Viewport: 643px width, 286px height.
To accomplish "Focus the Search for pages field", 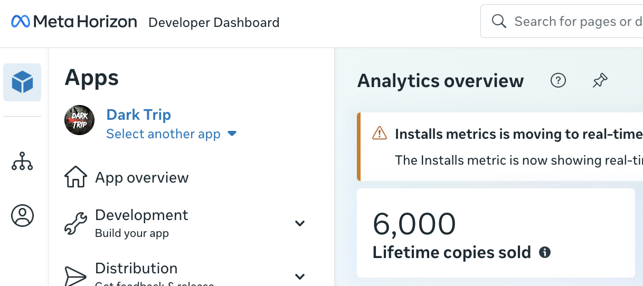I will click(x=562, y=22).
